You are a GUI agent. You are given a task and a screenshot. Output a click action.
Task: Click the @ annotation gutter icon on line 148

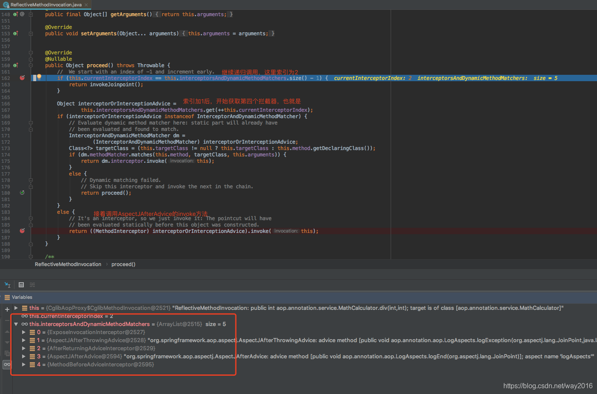pos(22,14)
